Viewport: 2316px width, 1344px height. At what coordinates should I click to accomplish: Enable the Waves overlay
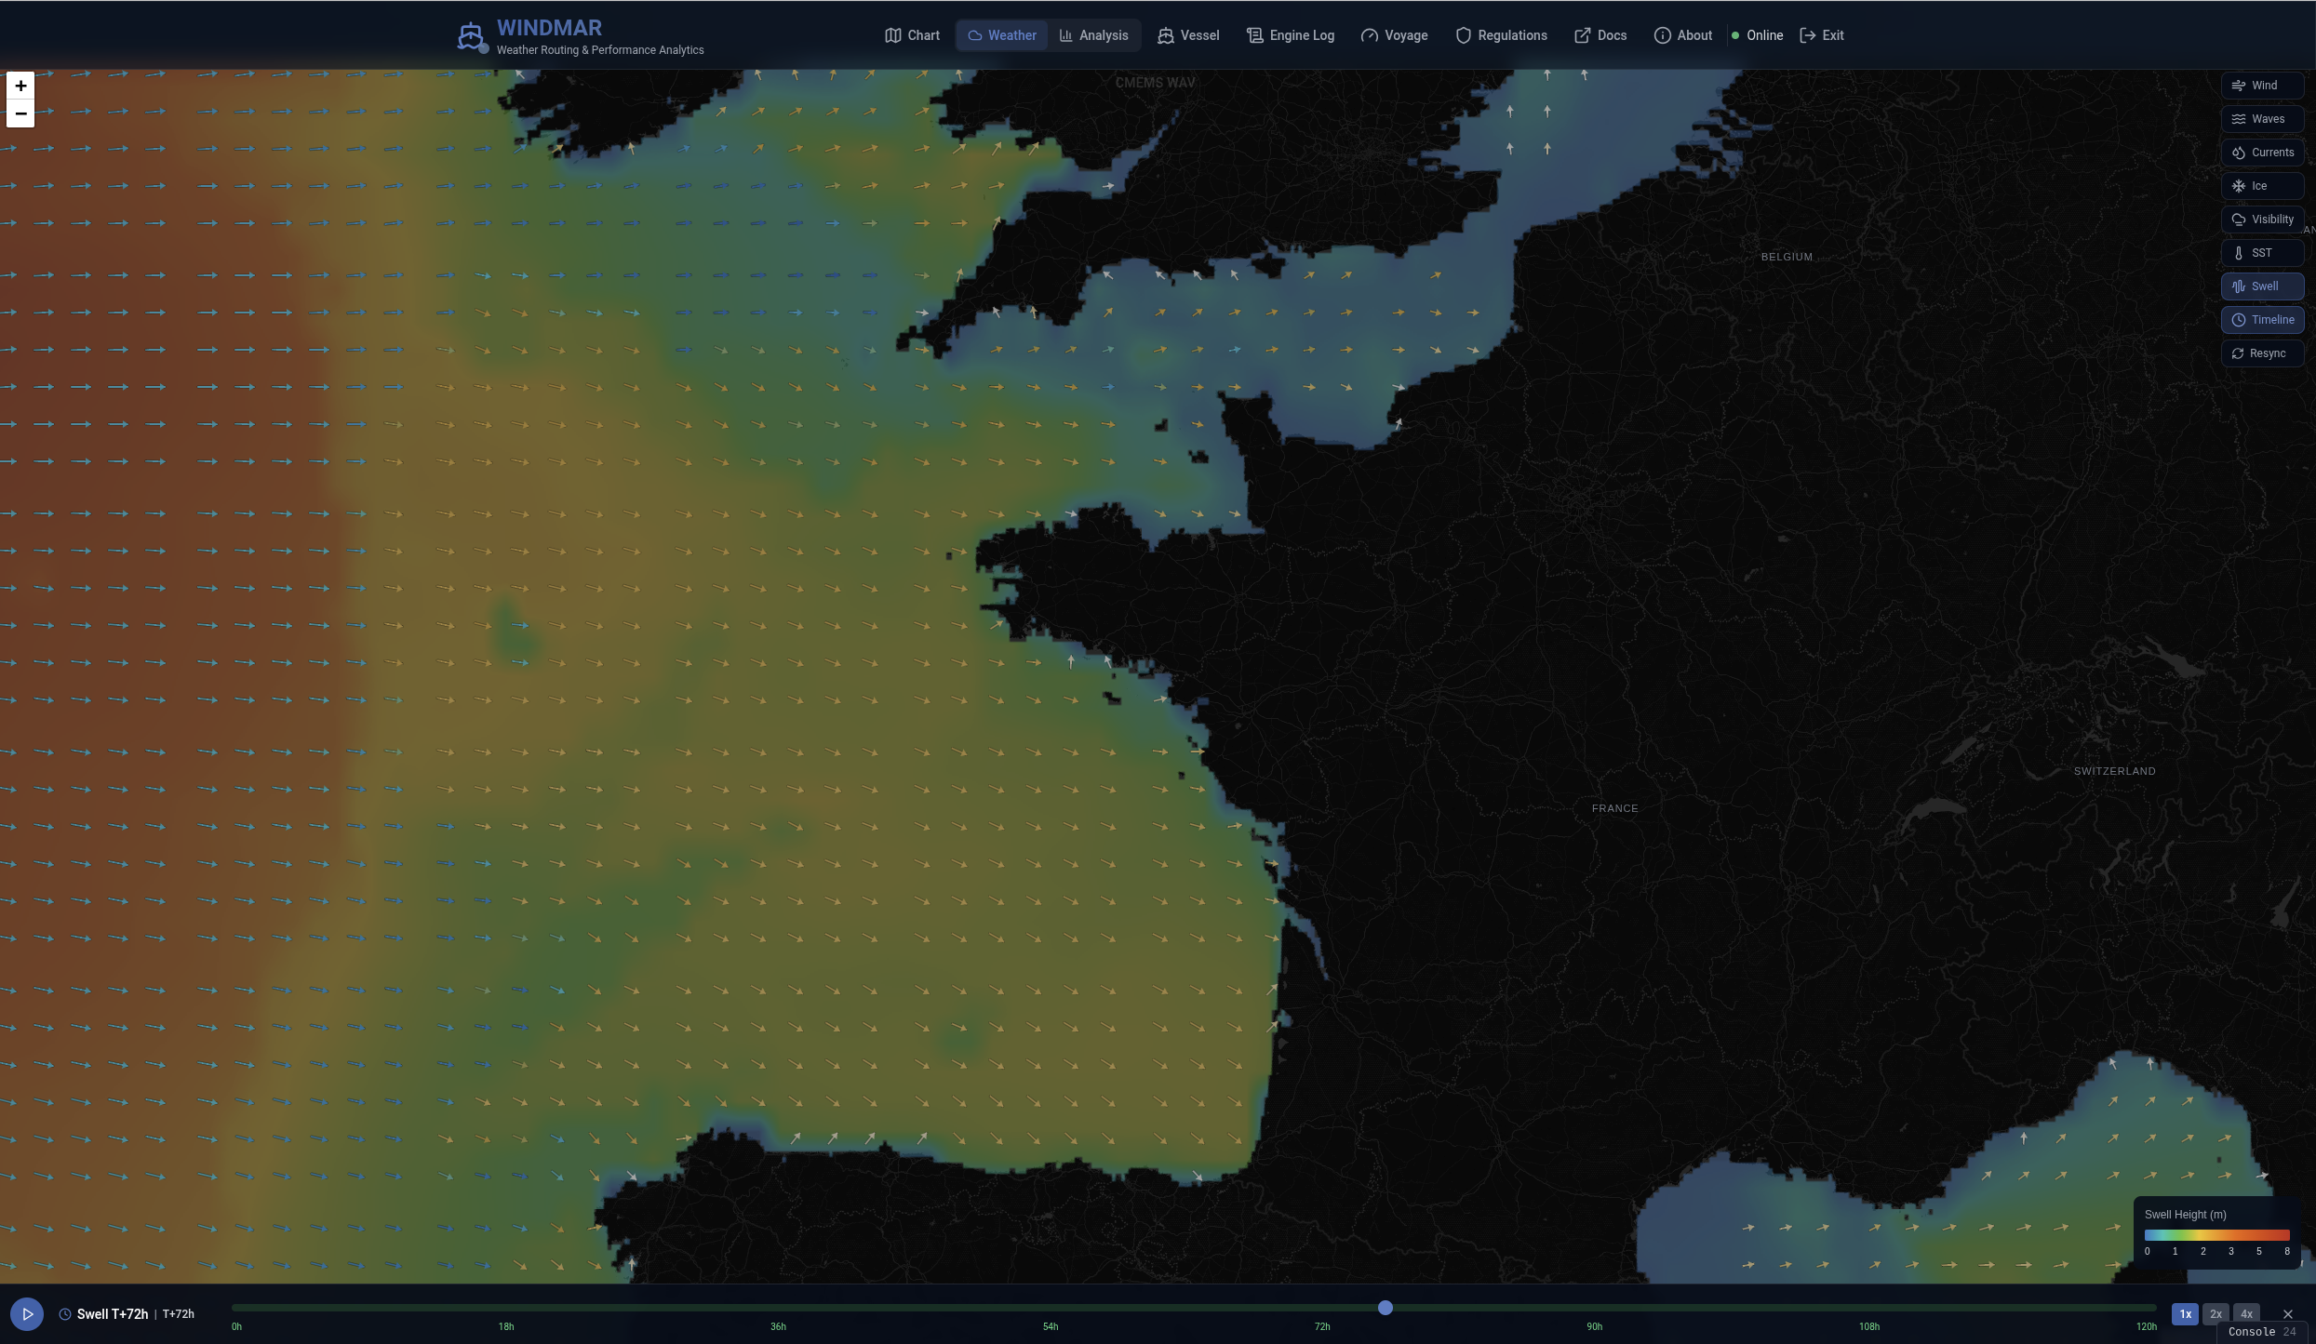coord(2262,119)
